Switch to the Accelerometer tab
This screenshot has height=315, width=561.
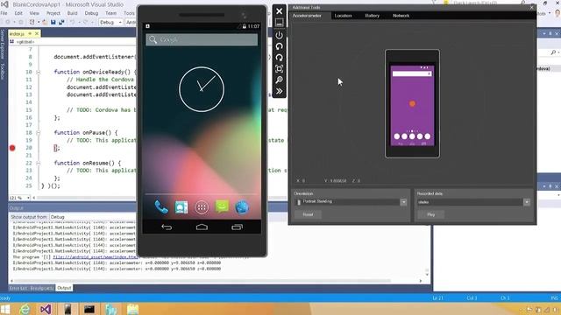[307, 16]
